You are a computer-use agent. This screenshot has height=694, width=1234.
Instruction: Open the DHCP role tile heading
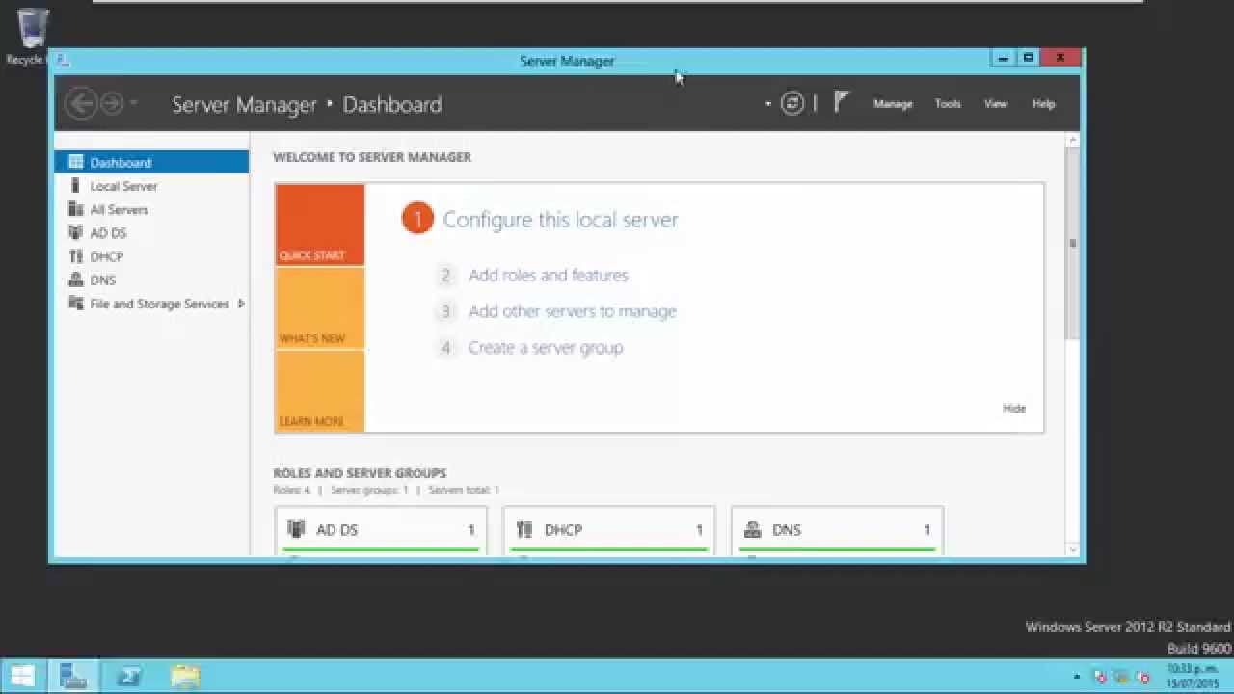point(563,530)
